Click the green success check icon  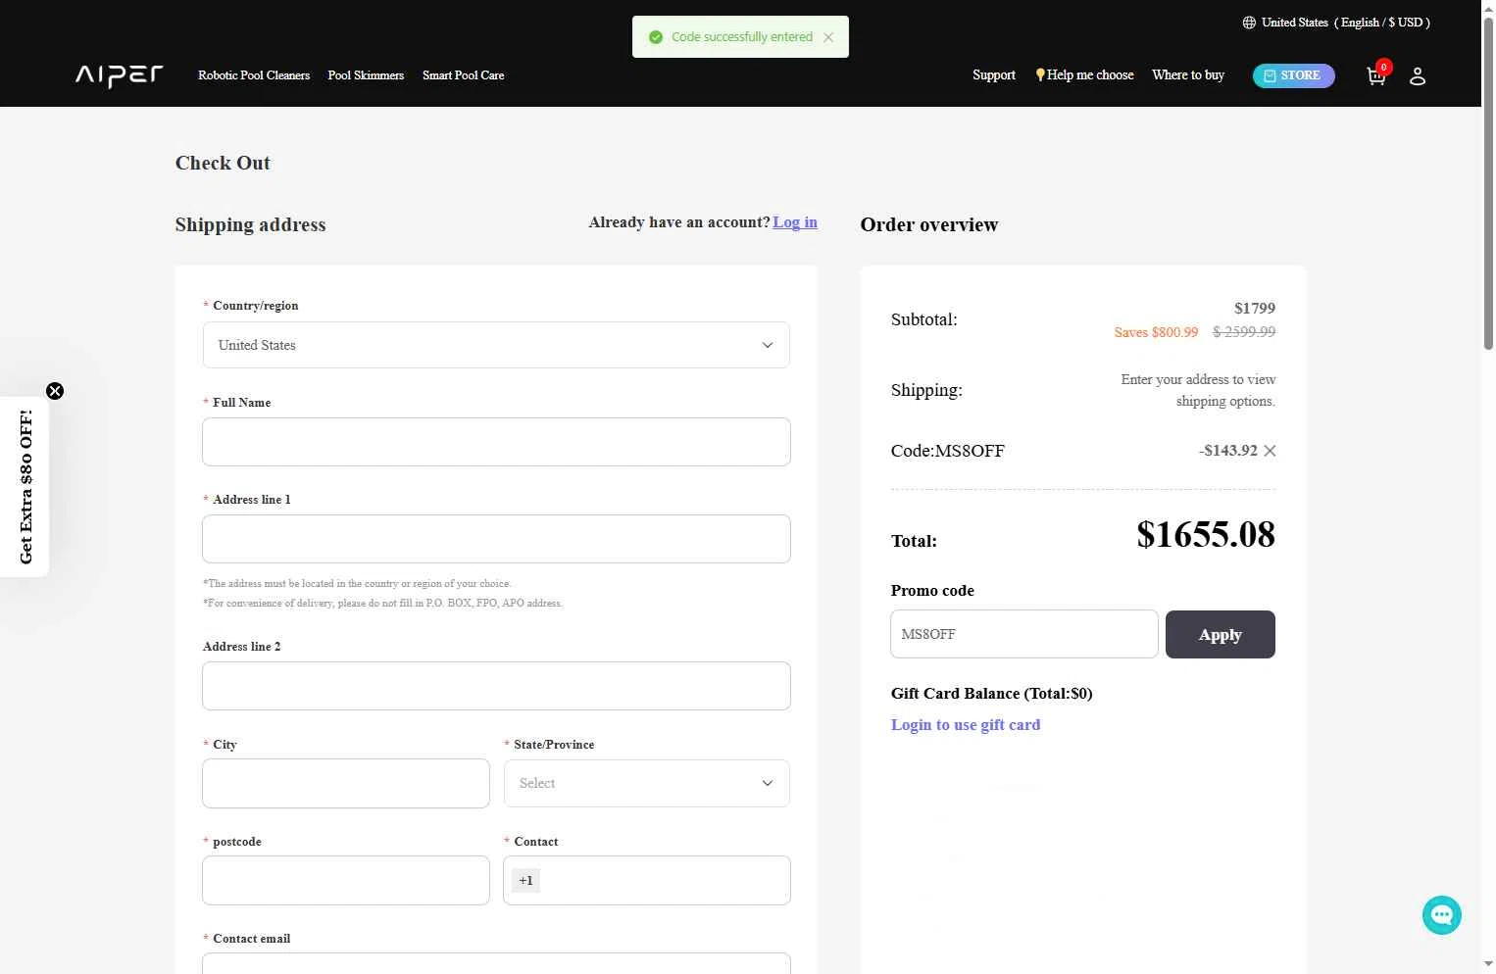656,37
